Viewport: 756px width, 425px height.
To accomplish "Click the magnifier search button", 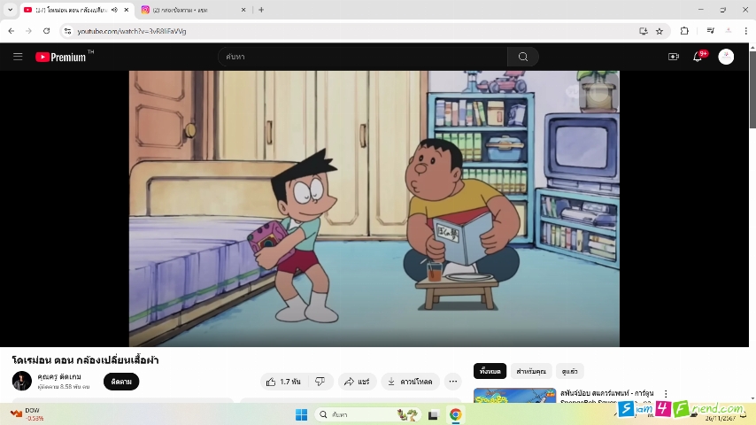I will 523,57.
